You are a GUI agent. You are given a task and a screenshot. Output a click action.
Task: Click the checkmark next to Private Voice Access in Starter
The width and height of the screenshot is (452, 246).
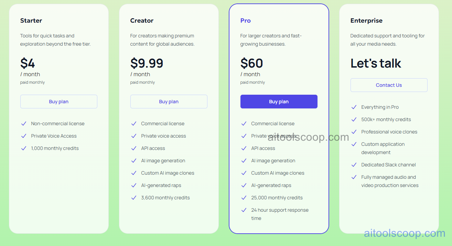pos(24,136)
